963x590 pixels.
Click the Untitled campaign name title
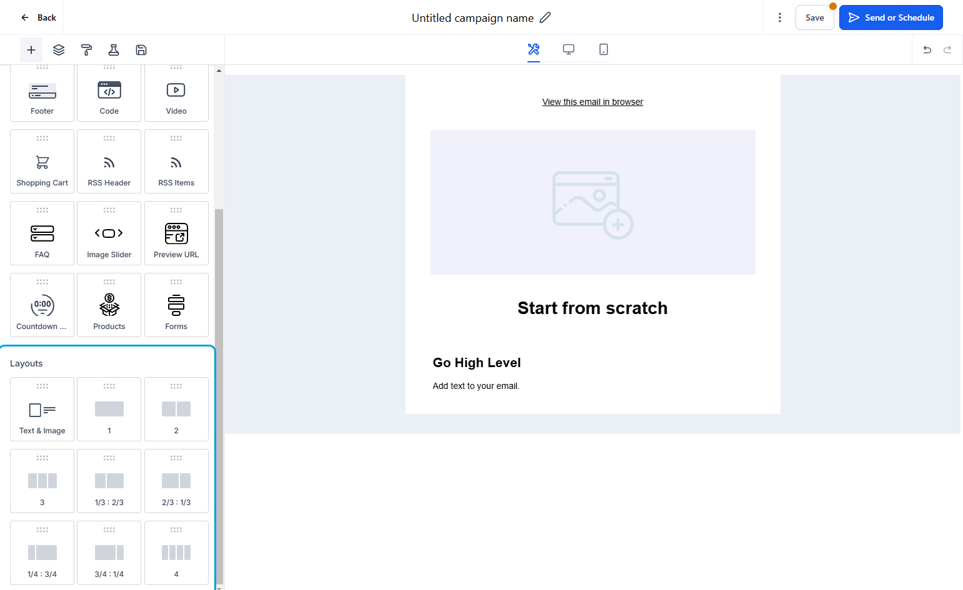pos(472,17)
